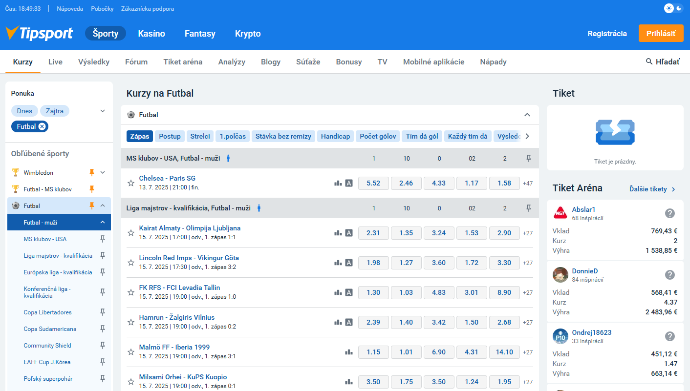This screenshot has width=690, height=391.
Task: Toggle the Dnes filter chip
Action: point(24,111)
